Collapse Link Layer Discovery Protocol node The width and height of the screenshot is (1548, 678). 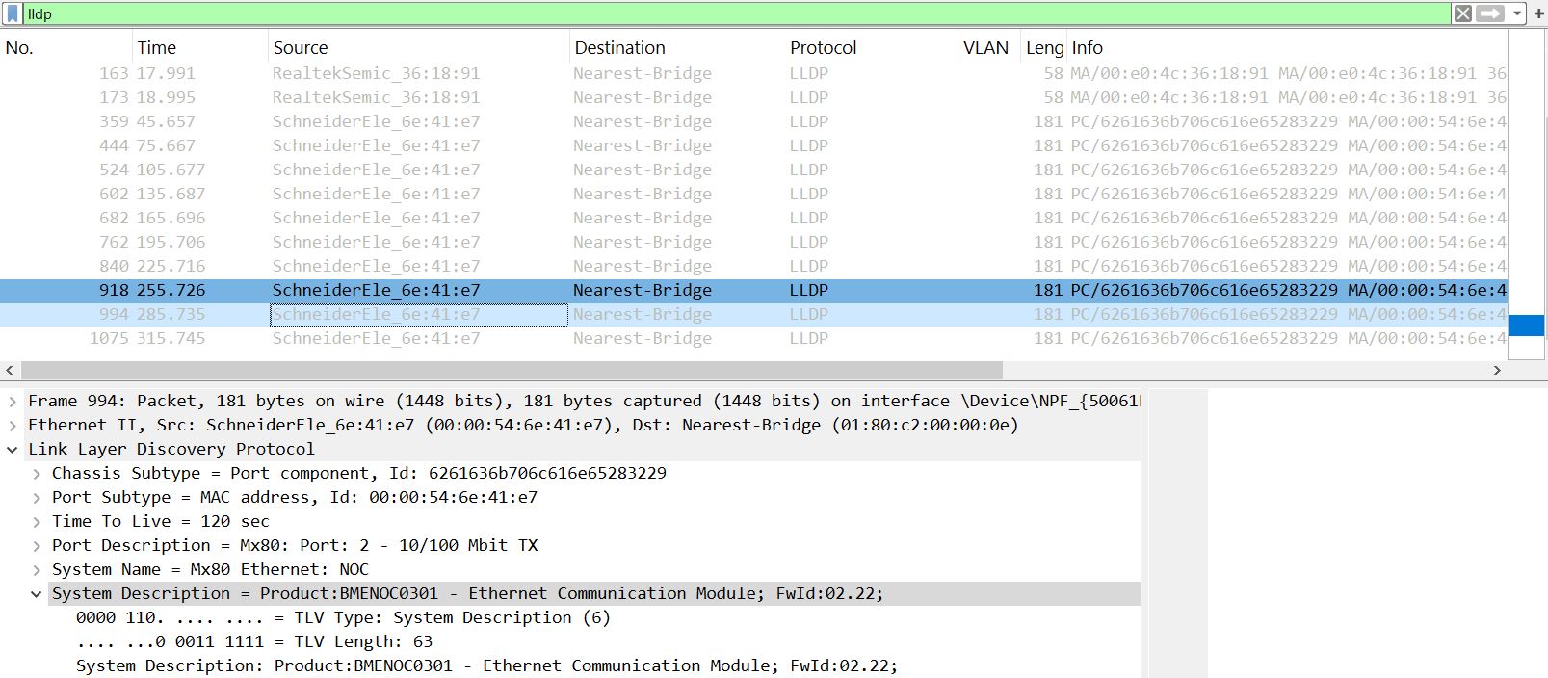13,449
